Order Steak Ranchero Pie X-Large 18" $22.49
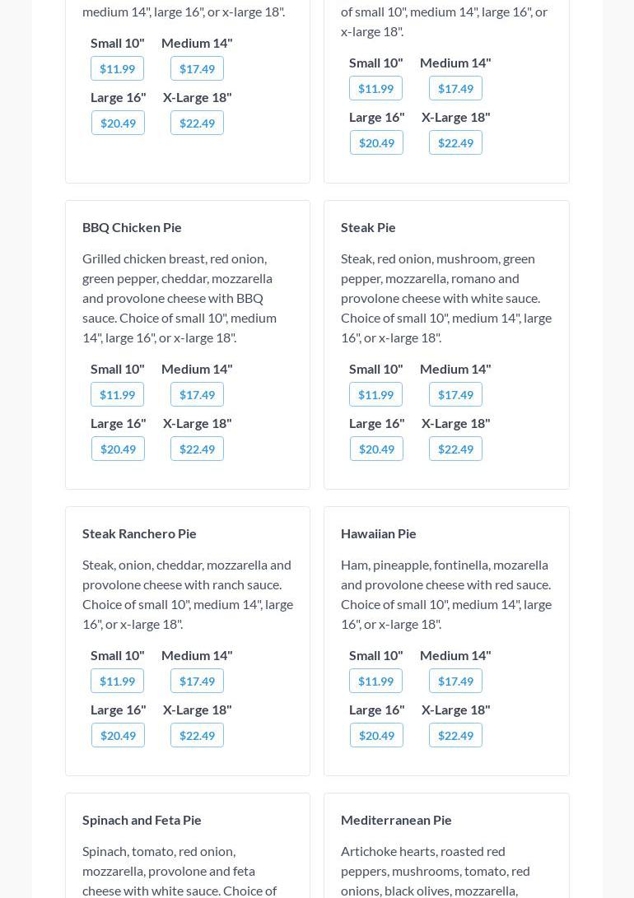The height and width of the screenshot is (898, 634). click(197, 735)
